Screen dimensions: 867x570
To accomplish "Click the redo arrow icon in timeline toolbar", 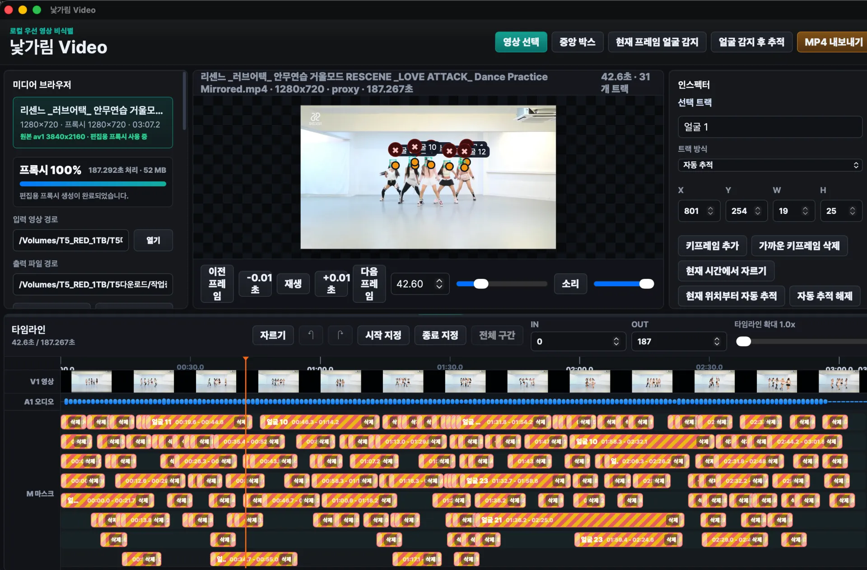I will (340, 335).
